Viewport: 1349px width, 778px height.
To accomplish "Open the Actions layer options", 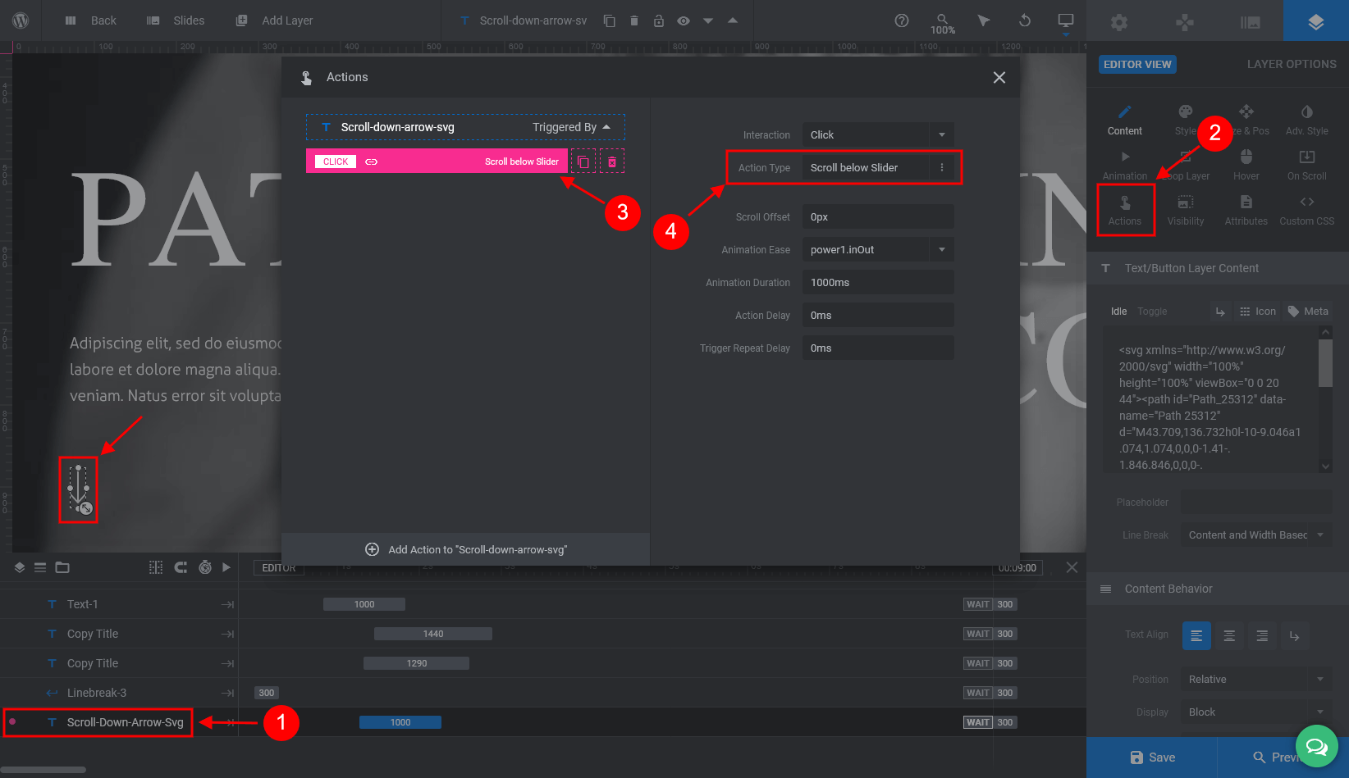I will point(1125,210).
